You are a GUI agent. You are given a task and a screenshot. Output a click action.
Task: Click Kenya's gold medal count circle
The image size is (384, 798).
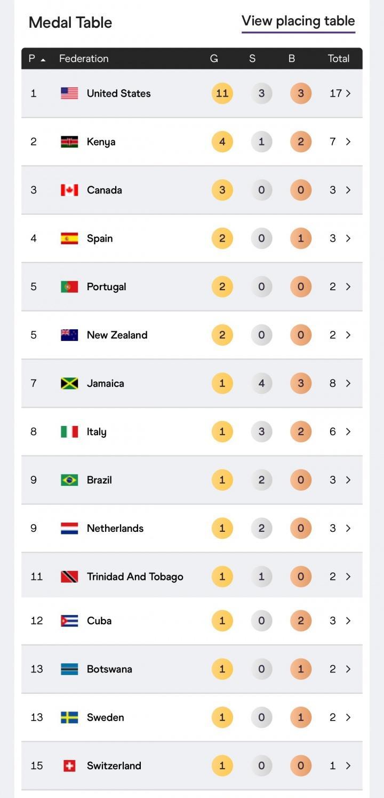coord(222,142)
